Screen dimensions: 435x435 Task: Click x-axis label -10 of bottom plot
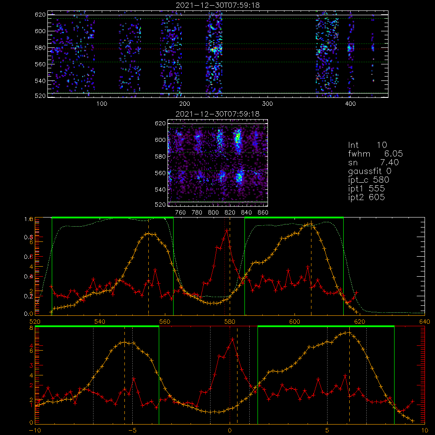click(35, 431)
